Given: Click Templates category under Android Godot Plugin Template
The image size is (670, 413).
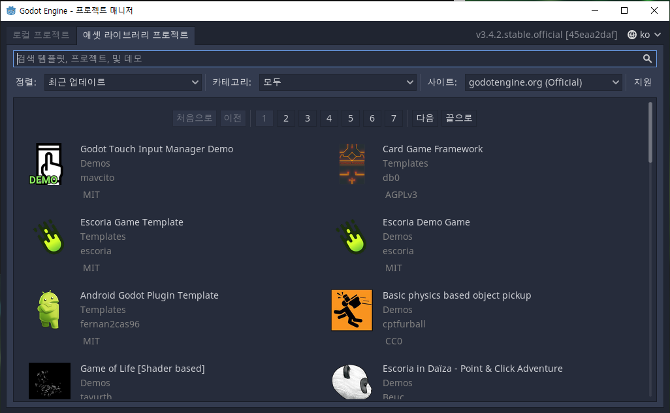Looking at the screenshot, I should coord(103,310).
